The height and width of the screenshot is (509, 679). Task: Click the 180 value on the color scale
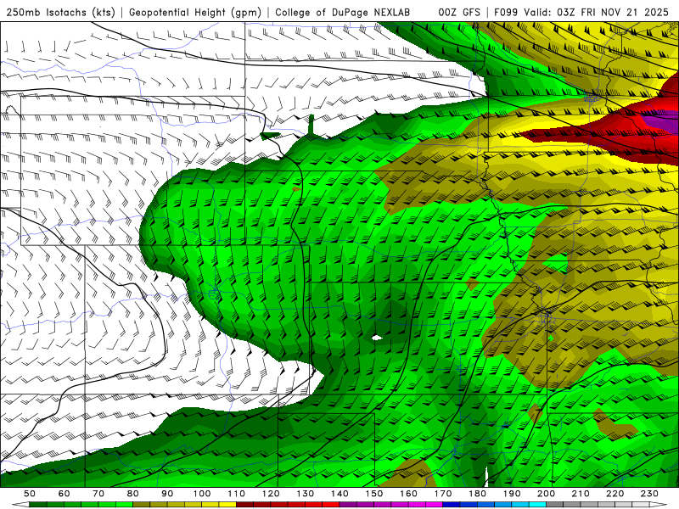(x=477, y=494)
